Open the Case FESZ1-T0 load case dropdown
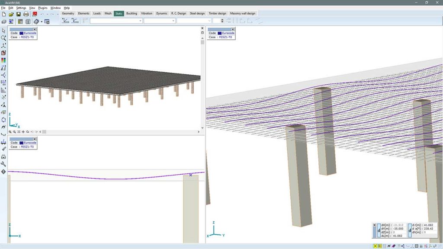The height and width of the screenshot is (249, 443). pos(25,37)
